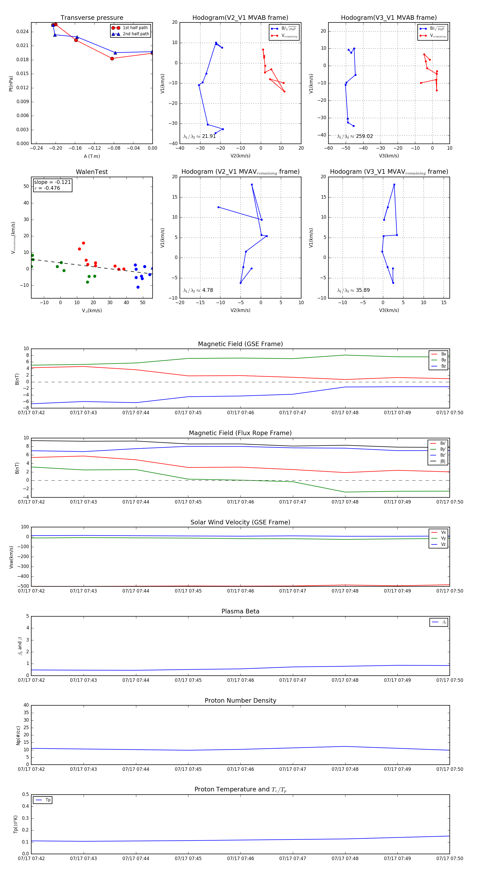Click the B/sqrt(mu0 rho) legend in the V2_V1 hodogram
Viewport: 481px width, 882px height.
point(284,29)
